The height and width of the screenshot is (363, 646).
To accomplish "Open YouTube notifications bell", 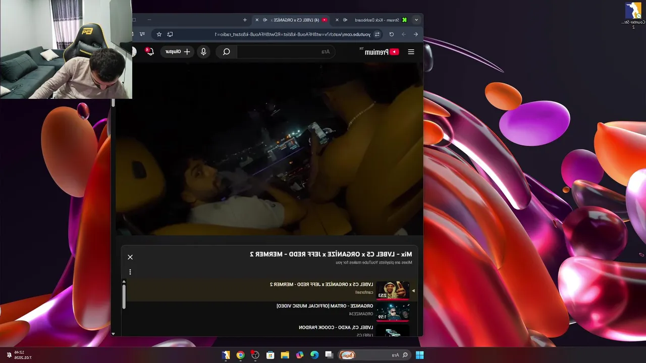I will pyautogui.click(x=150, y=51).
